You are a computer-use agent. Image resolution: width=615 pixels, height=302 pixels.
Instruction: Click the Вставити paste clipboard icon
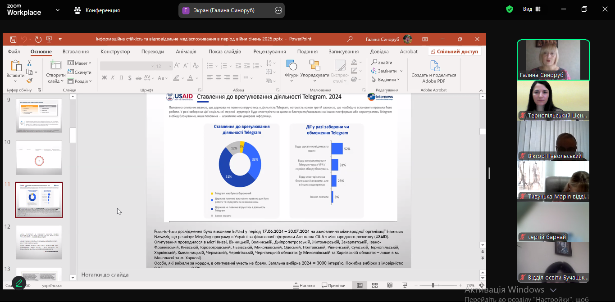(x=15, y=67)
